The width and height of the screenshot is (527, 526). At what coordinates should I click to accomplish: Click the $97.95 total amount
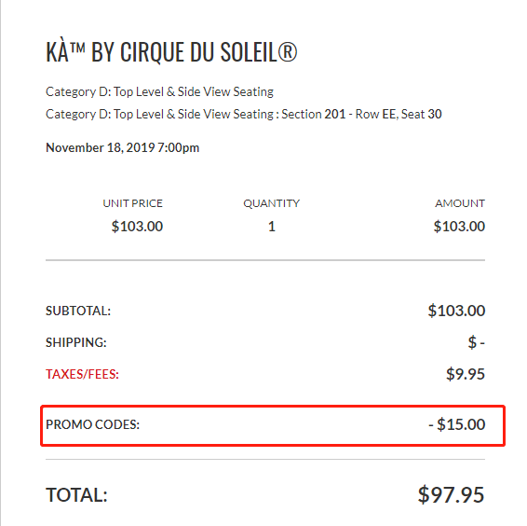[451, 494]
